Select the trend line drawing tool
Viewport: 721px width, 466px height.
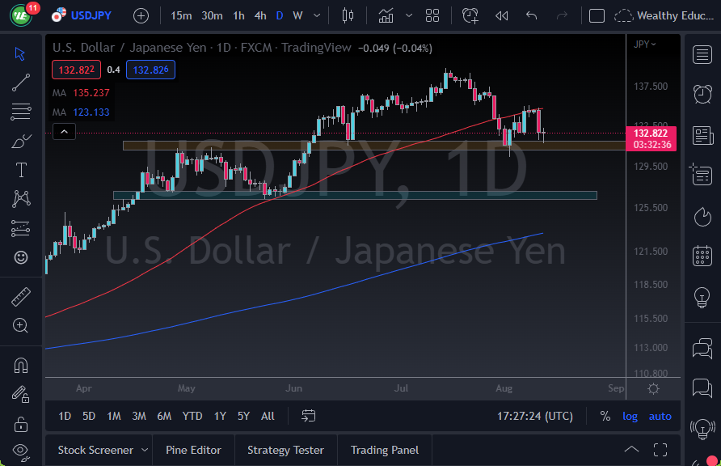click(21, 83)
